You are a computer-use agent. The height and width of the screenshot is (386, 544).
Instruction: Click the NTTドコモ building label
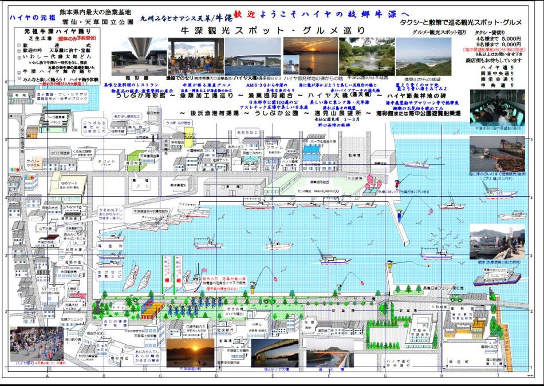(x=50, y=288)
